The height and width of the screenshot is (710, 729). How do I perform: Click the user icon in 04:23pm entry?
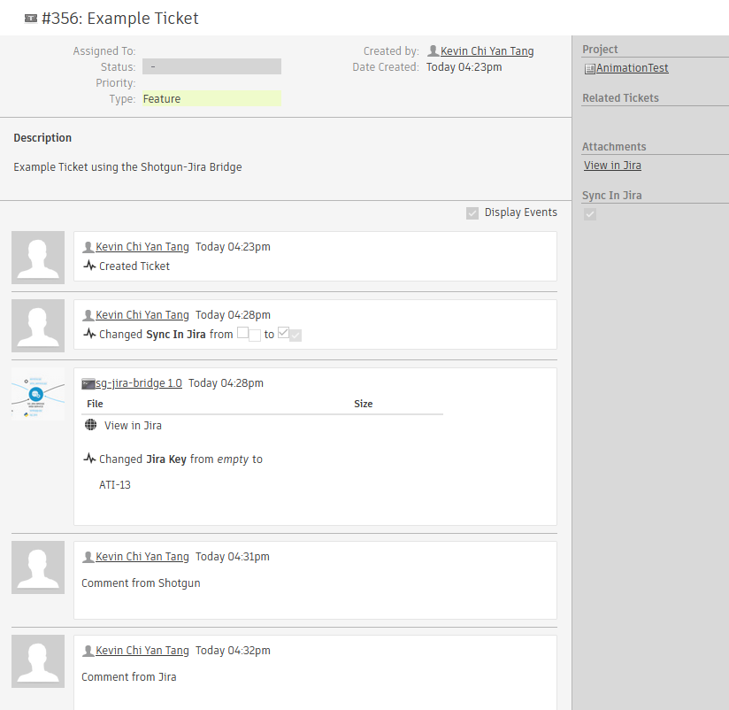(88, 247)
